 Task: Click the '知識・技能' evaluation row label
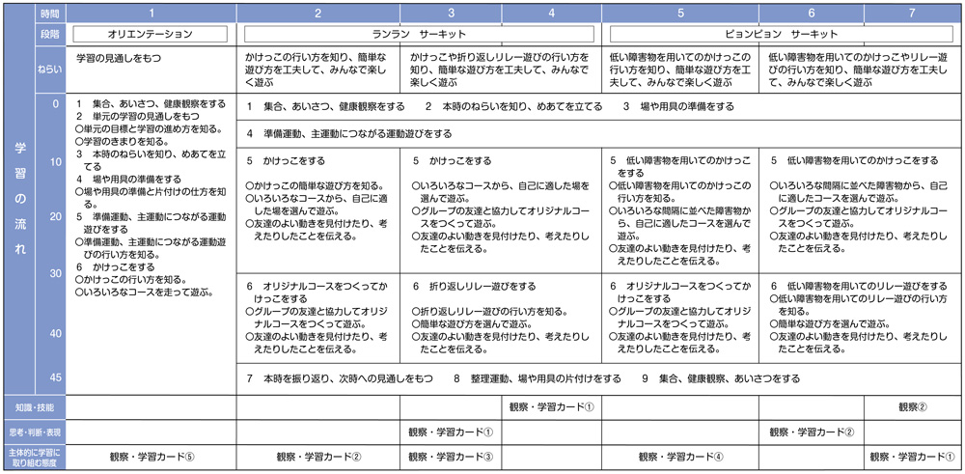pos(35,407)
